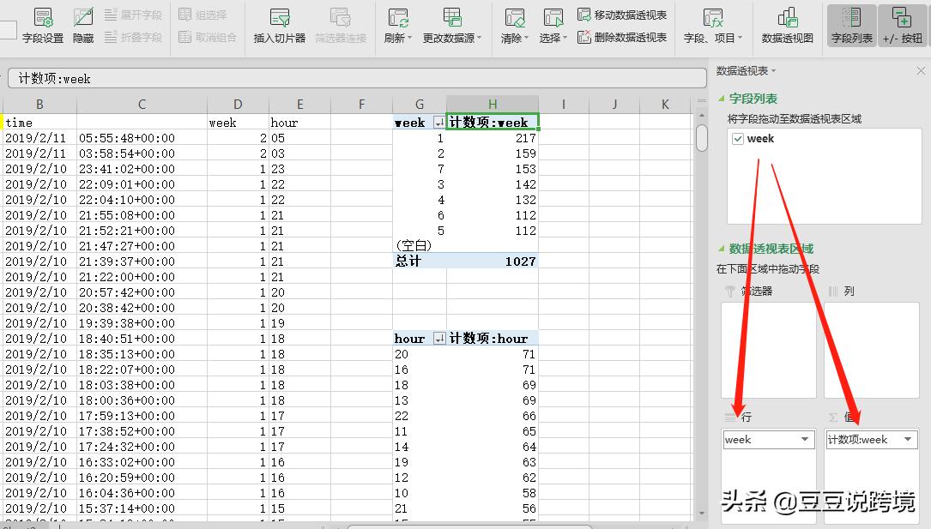Open 更改数据源 (Change Data Source)

pos(452,24)
